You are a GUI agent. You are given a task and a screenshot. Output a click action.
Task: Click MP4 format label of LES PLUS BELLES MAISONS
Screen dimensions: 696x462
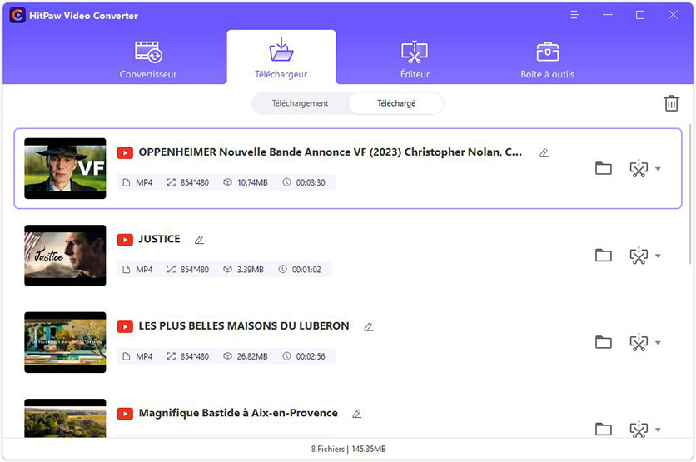point(144,356)
